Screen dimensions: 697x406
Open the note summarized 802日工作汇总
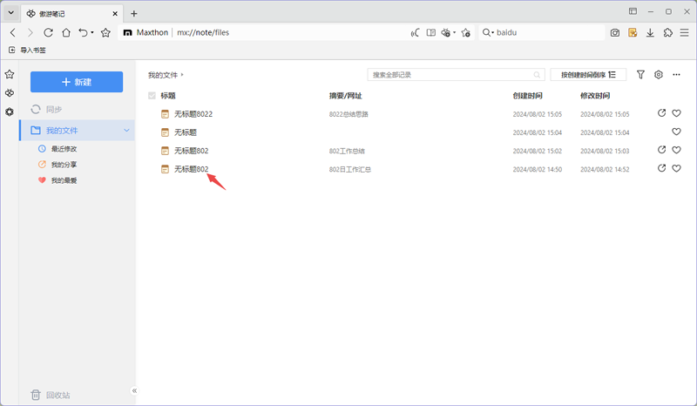pos(191,169)
